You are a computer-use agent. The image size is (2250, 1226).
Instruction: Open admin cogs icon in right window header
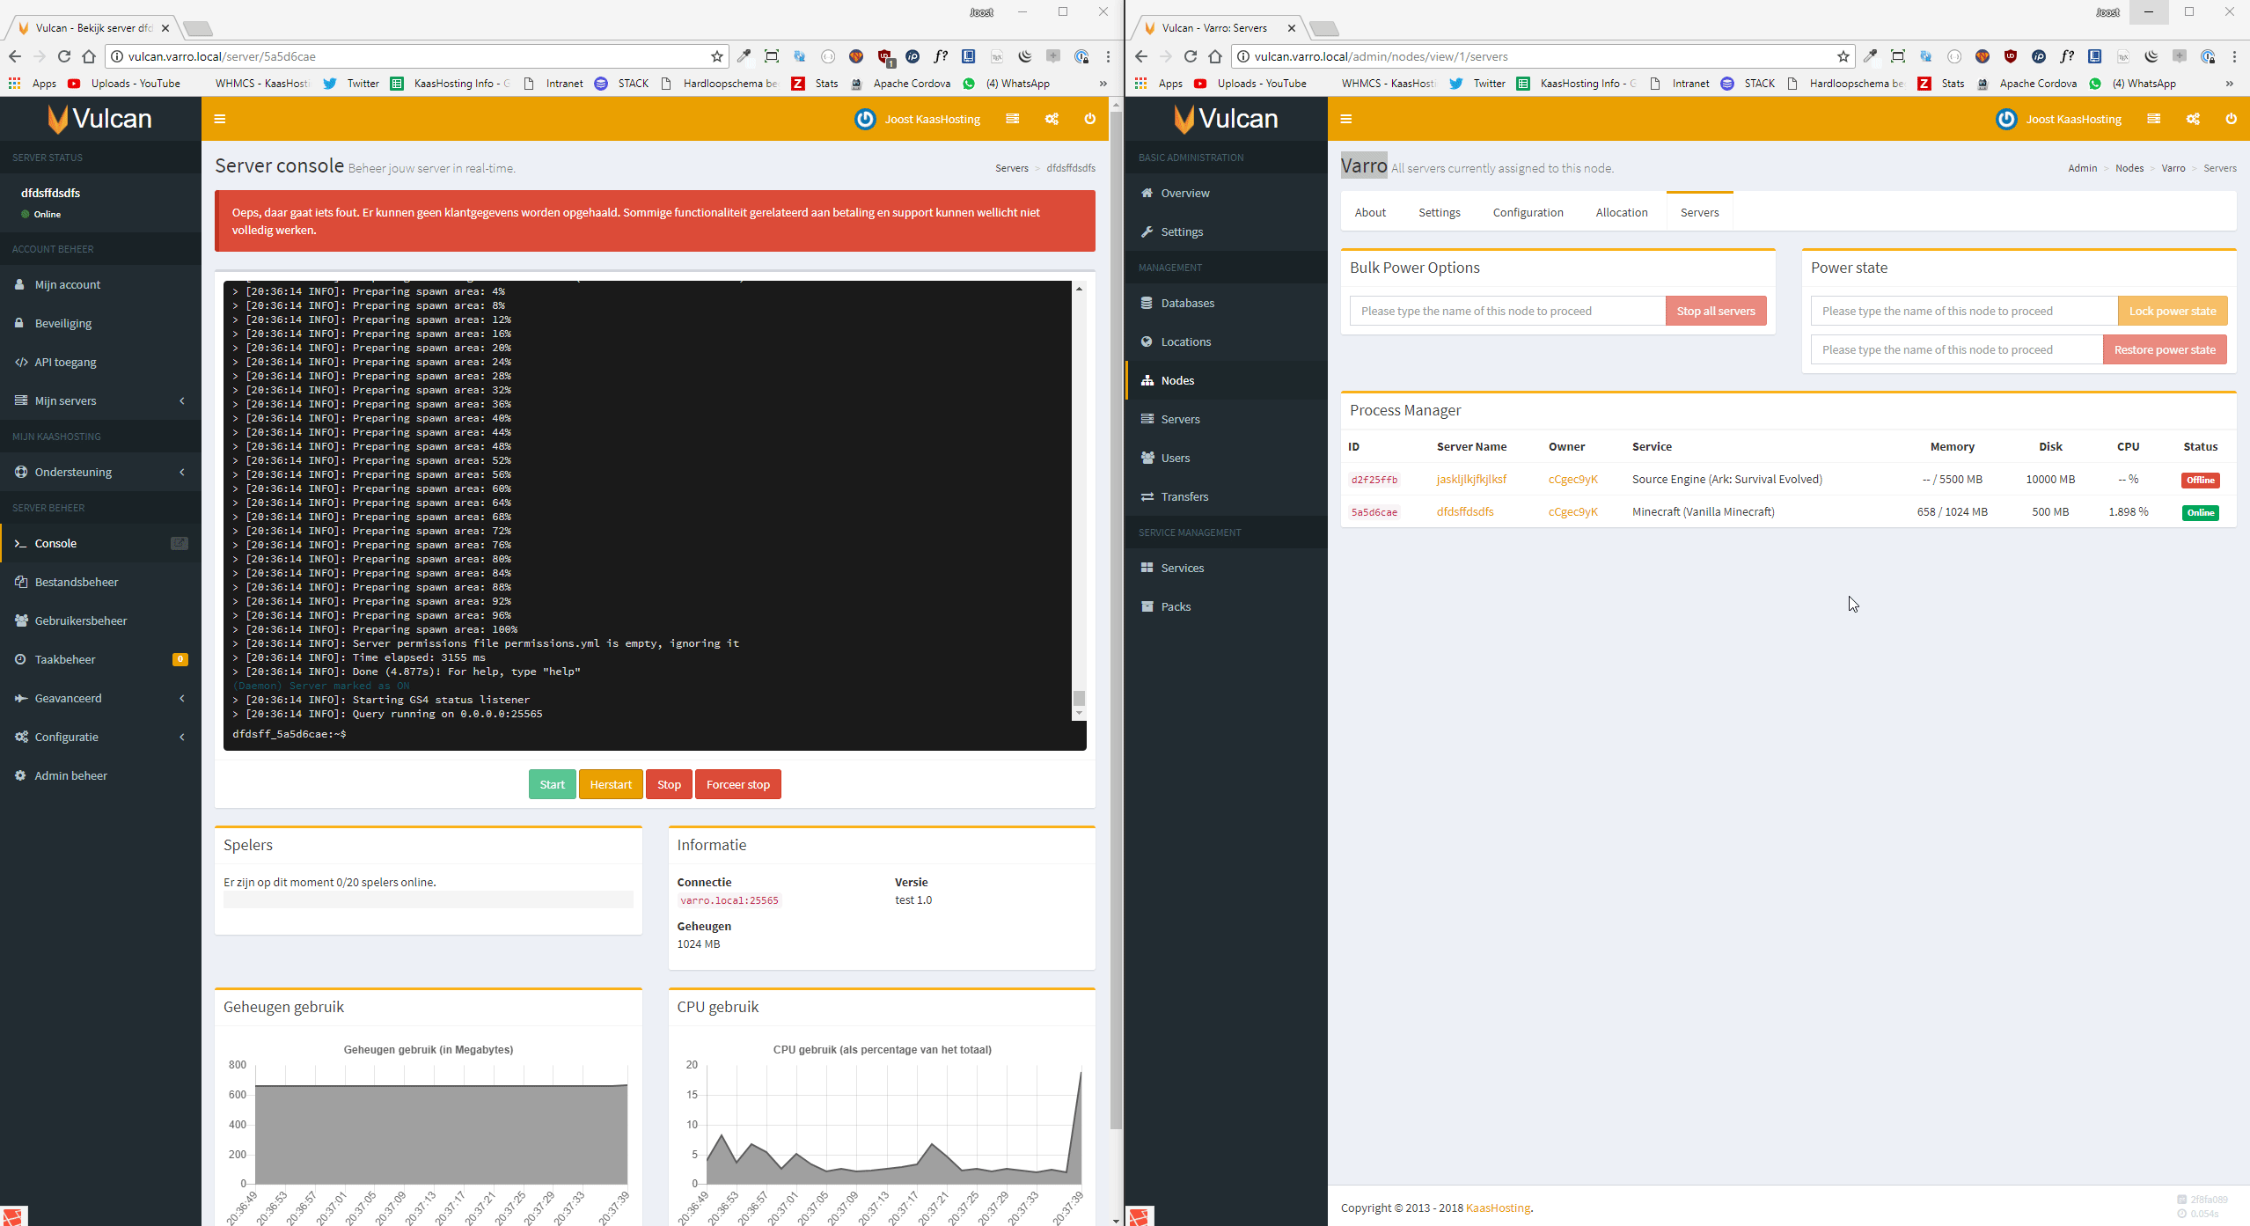(2192, 119)
